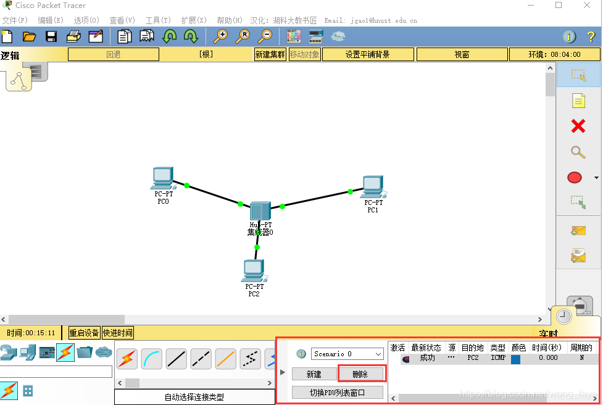Choose the Copper Cross-Over dashed cable icon

coord(201,359)
